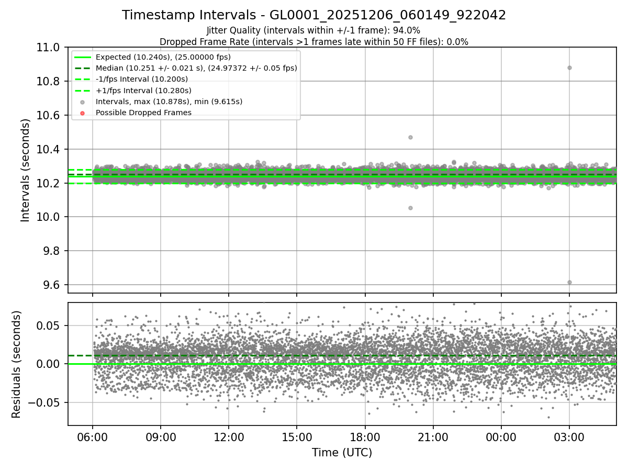
Task: Click the Median (10.251 +/- 0.021 s) legend entry
Action: (x=196, y=68)
